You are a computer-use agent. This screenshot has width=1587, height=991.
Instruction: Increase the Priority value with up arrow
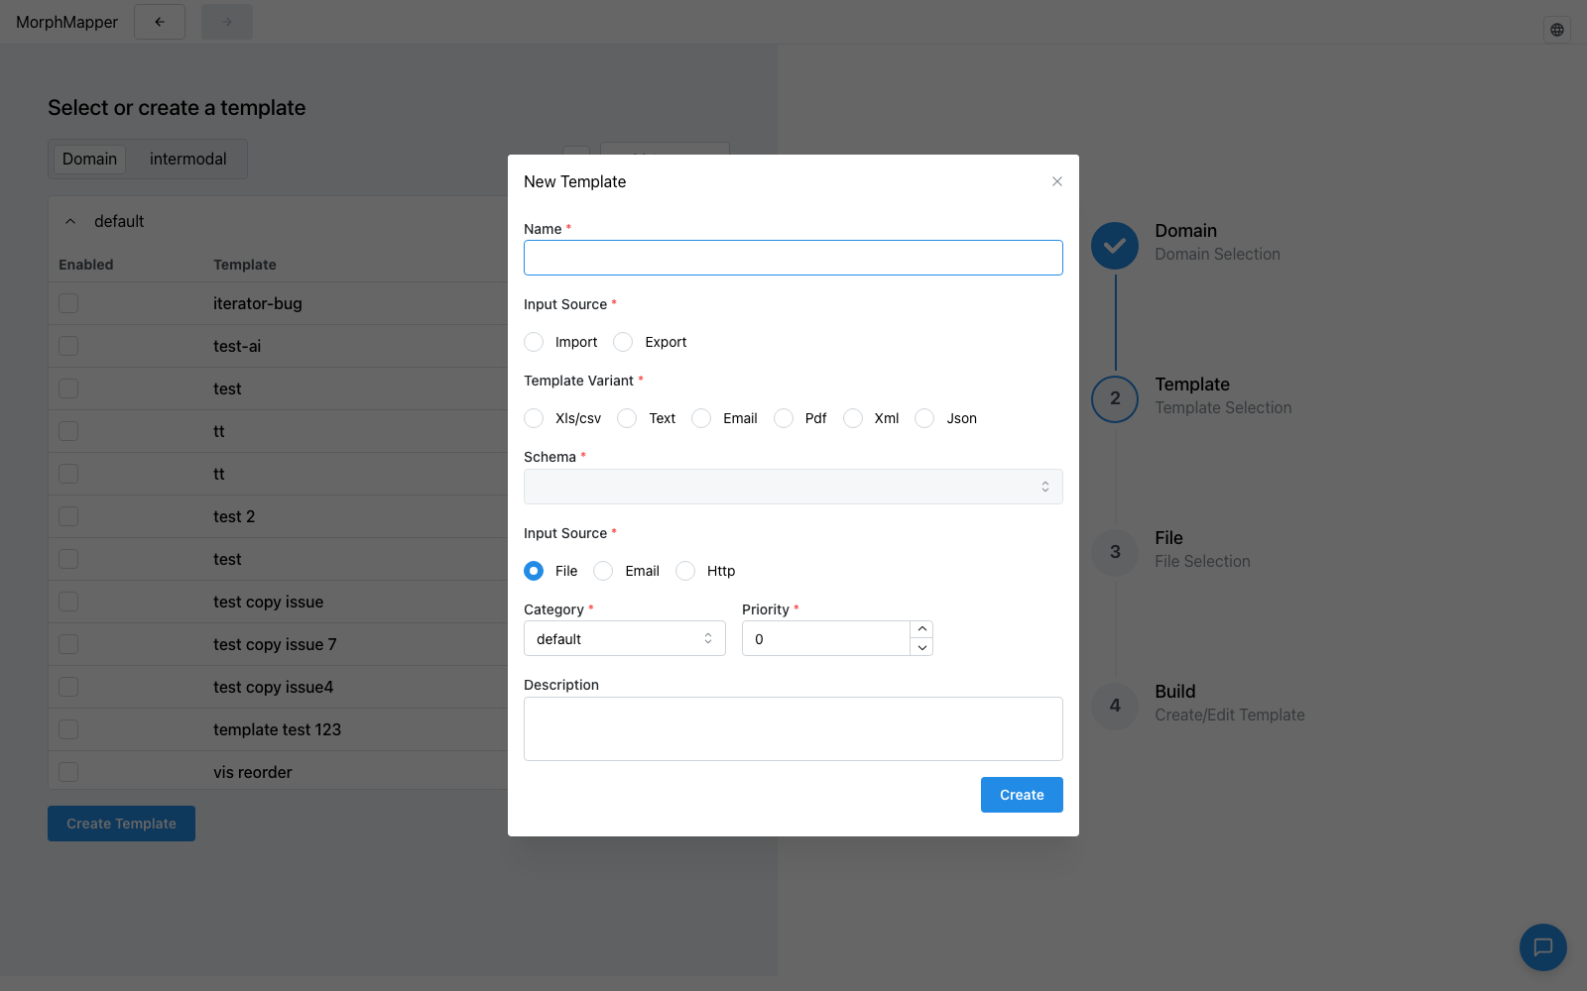tap(922, 629)
